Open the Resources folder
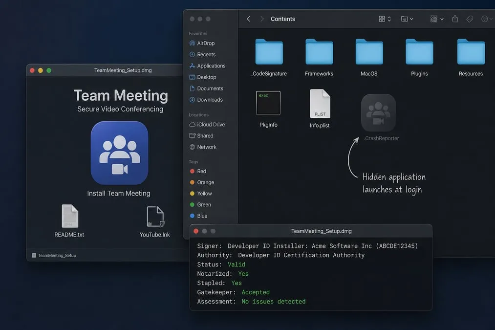The width and height of the screenshot is (495, 330). coord(471,52)
